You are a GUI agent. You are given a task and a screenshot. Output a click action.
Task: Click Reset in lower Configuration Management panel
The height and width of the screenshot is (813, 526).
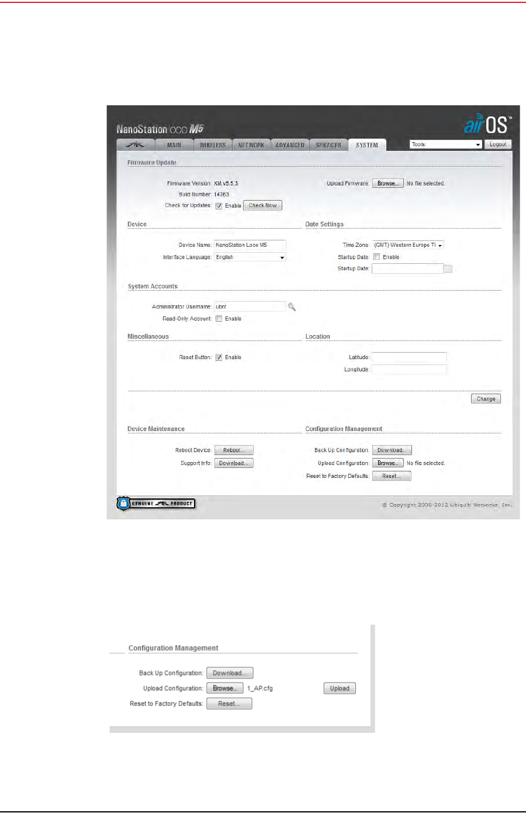[x=229, y=704]
